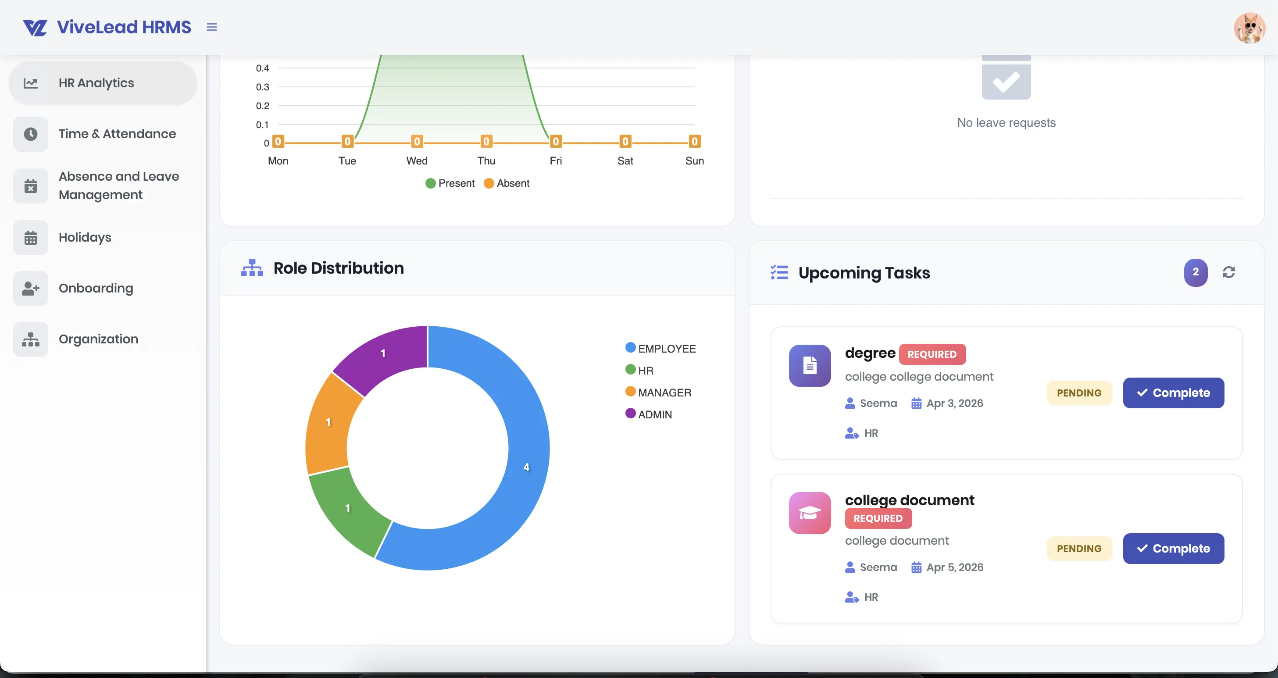This screenshot has height=678, width=1278.
Task: Click the 'Thu' axis label
Action: 486,161
